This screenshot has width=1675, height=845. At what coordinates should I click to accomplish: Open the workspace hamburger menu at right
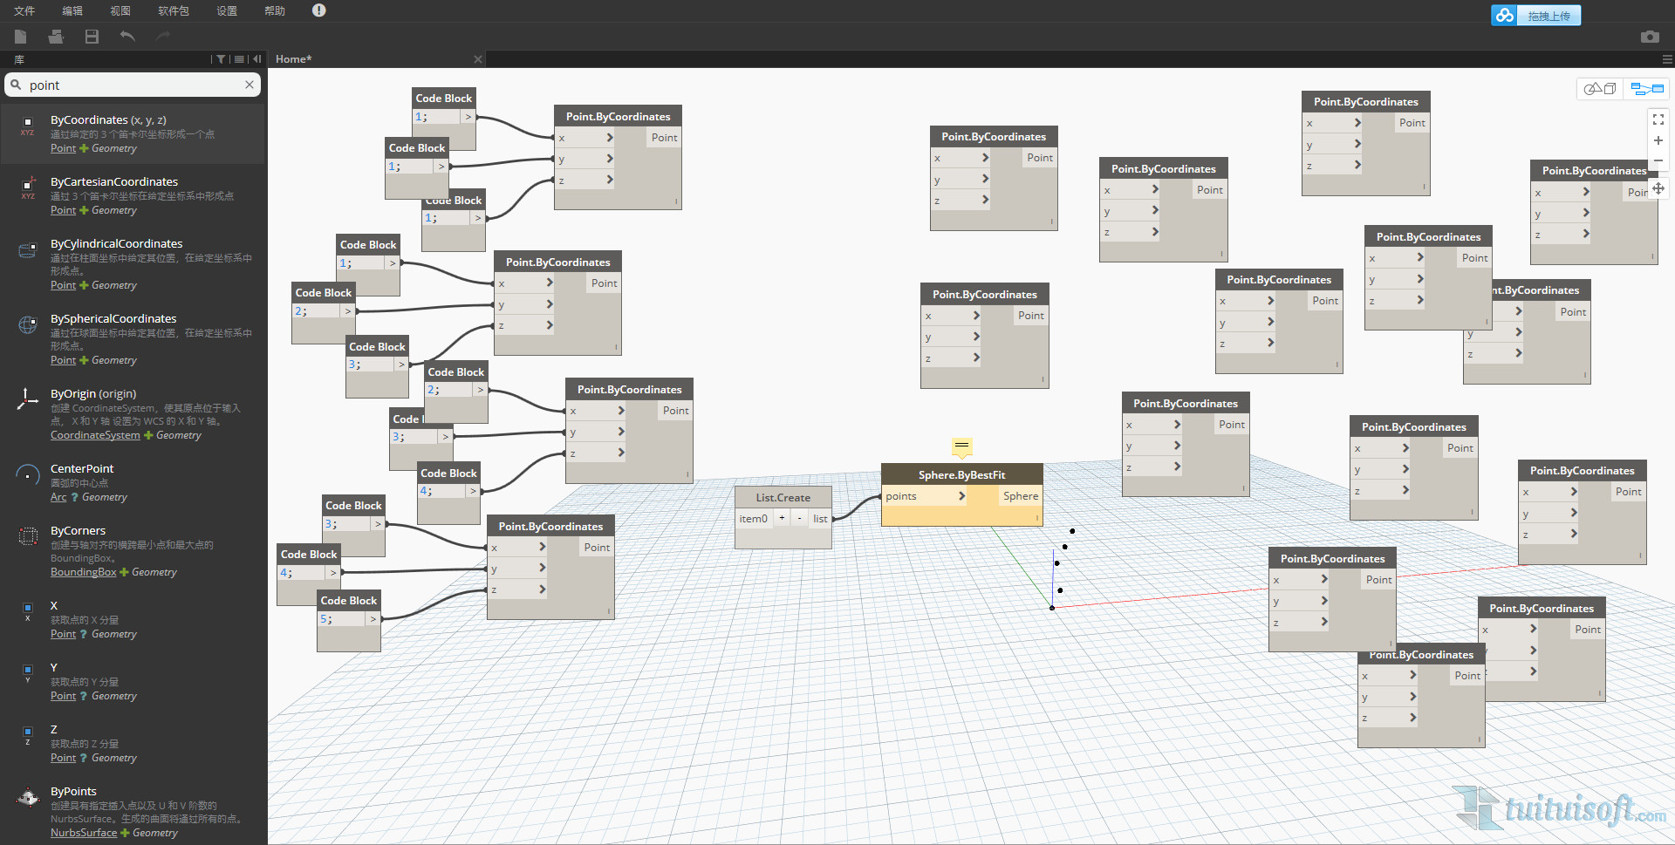pyautogui.click(x=1667, y=59)
